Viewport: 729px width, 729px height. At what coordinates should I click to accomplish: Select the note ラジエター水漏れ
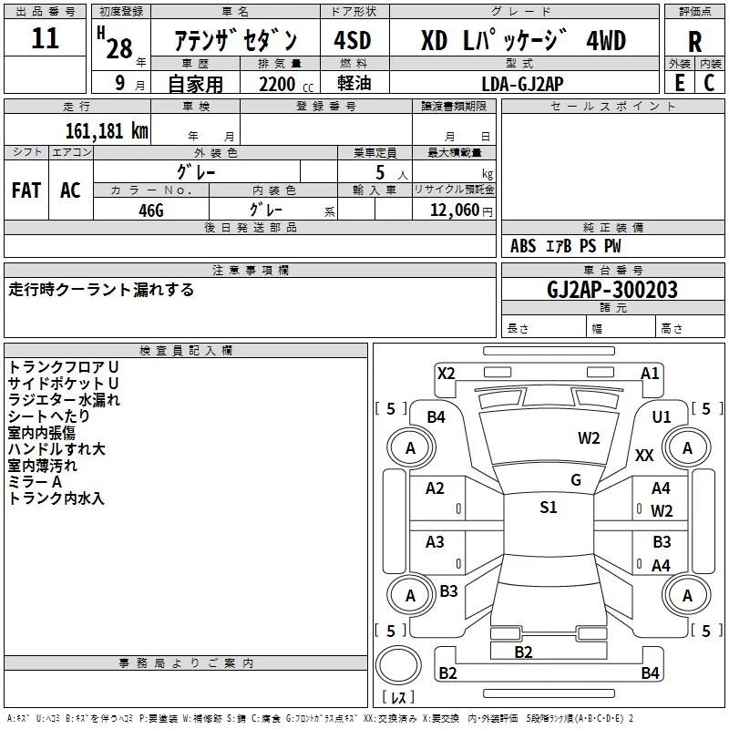click(x=64, y=400)
